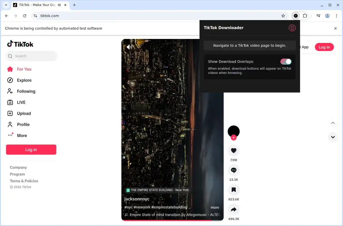
Task: Toggle the Show Download Overlays switch
Action: (x=286, y=62)
